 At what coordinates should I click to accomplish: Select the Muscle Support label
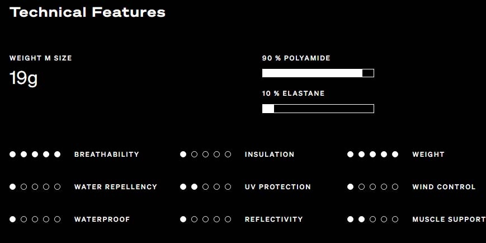click(449, 219)
